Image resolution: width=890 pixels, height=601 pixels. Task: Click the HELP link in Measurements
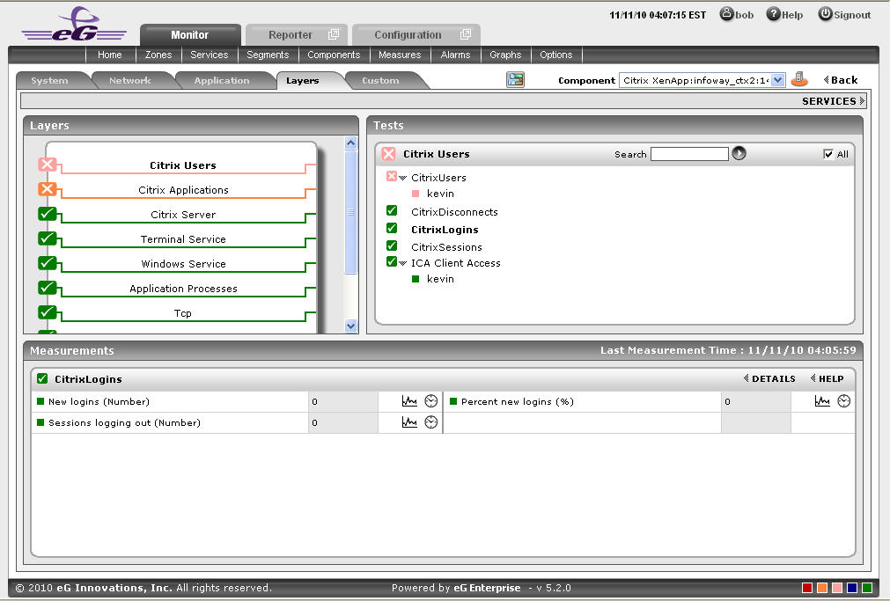(827, 378)
